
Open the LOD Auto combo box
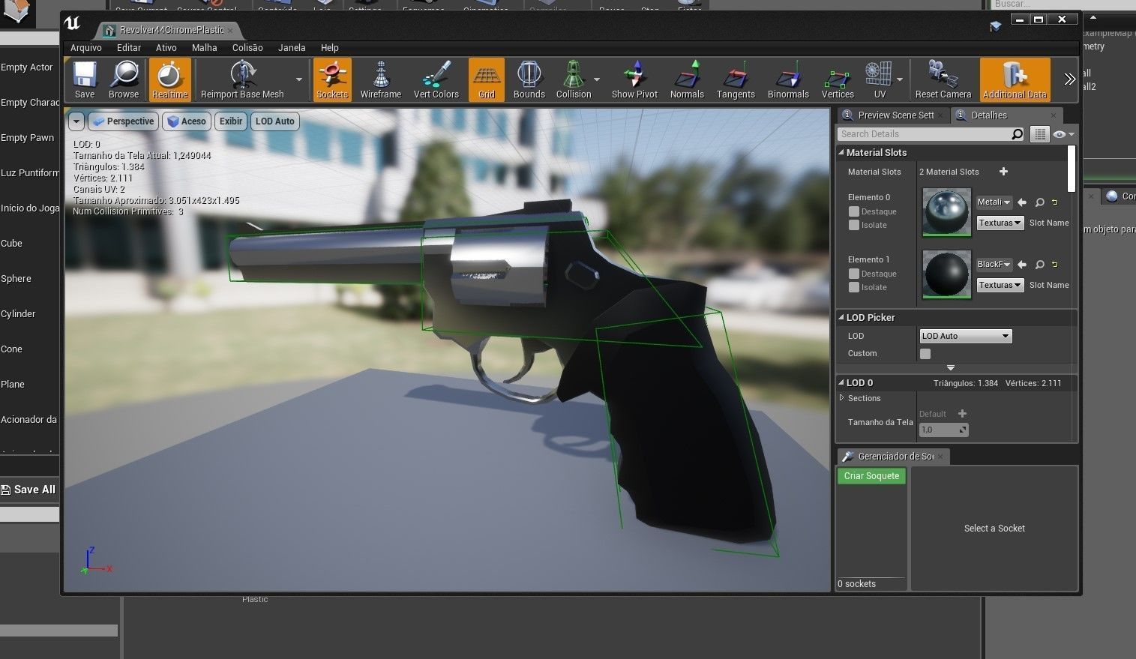point(966,336)
